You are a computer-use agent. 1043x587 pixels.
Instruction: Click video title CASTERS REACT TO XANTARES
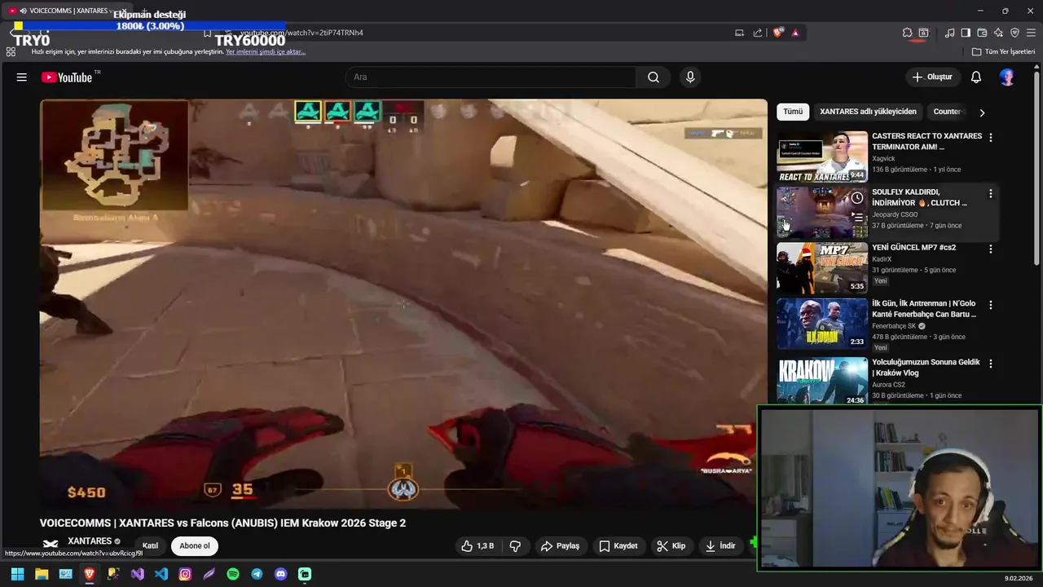tap(926, 142)
